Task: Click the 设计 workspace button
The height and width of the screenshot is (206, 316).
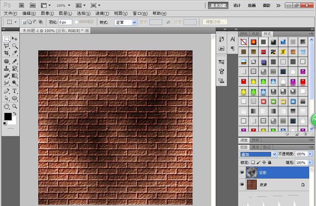Action: point(237,6)
